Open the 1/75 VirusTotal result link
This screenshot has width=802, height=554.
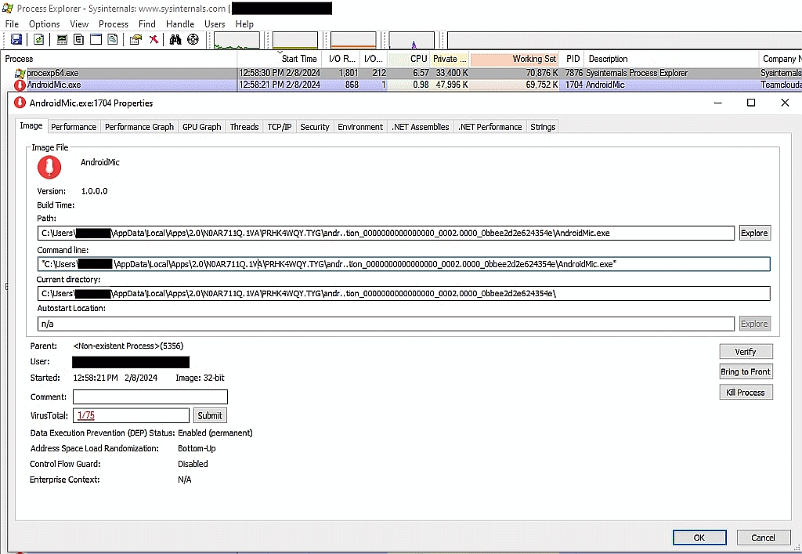click(86, 415)
